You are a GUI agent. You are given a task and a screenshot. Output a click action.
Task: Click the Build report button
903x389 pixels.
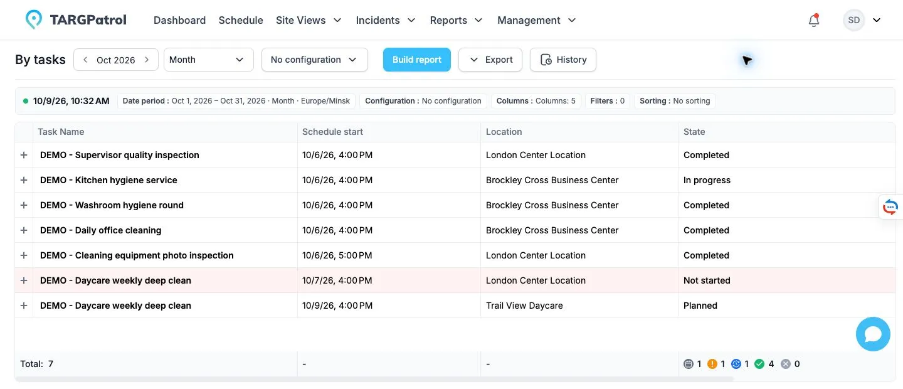[417, 60]
